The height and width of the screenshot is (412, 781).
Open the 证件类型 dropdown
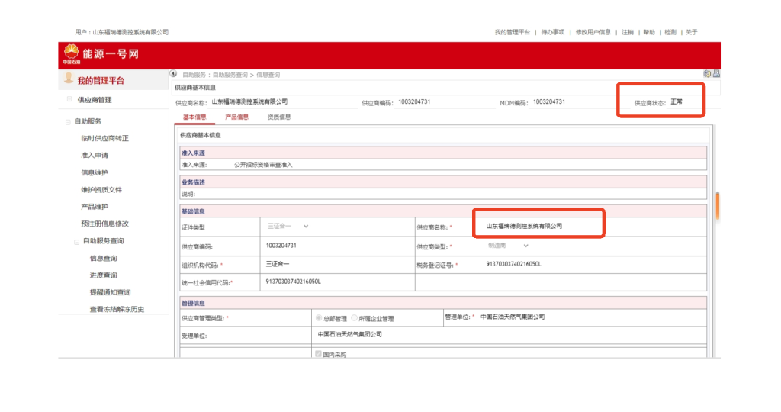tap(288, 227)
